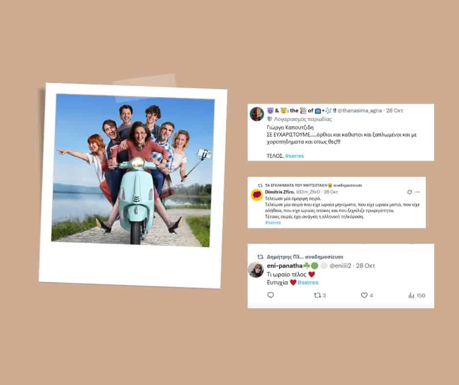Open the @thanasima_agna handle
This screenshot has width=459, height=385.
(x=358, y=110)
